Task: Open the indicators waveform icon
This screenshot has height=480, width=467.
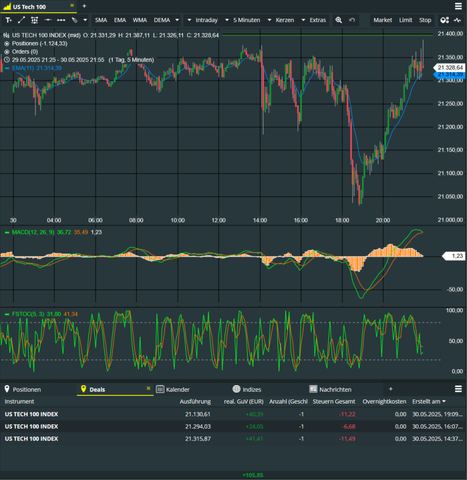Action: click(x=457, y=20)
